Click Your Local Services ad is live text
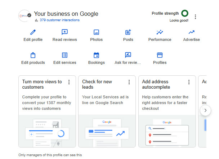This screenshot has width=219, height=159. tap(105, 100)
